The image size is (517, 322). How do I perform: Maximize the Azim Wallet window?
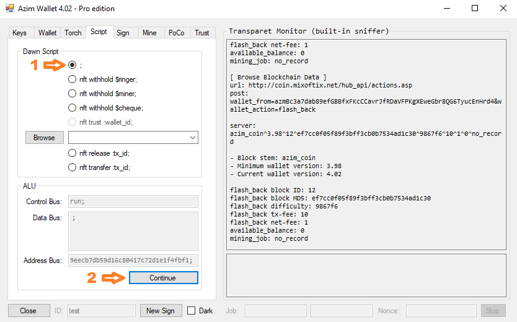(475, 8)
